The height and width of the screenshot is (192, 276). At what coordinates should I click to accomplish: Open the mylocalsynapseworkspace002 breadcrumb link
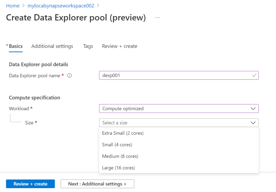click(x=60, y=5)
